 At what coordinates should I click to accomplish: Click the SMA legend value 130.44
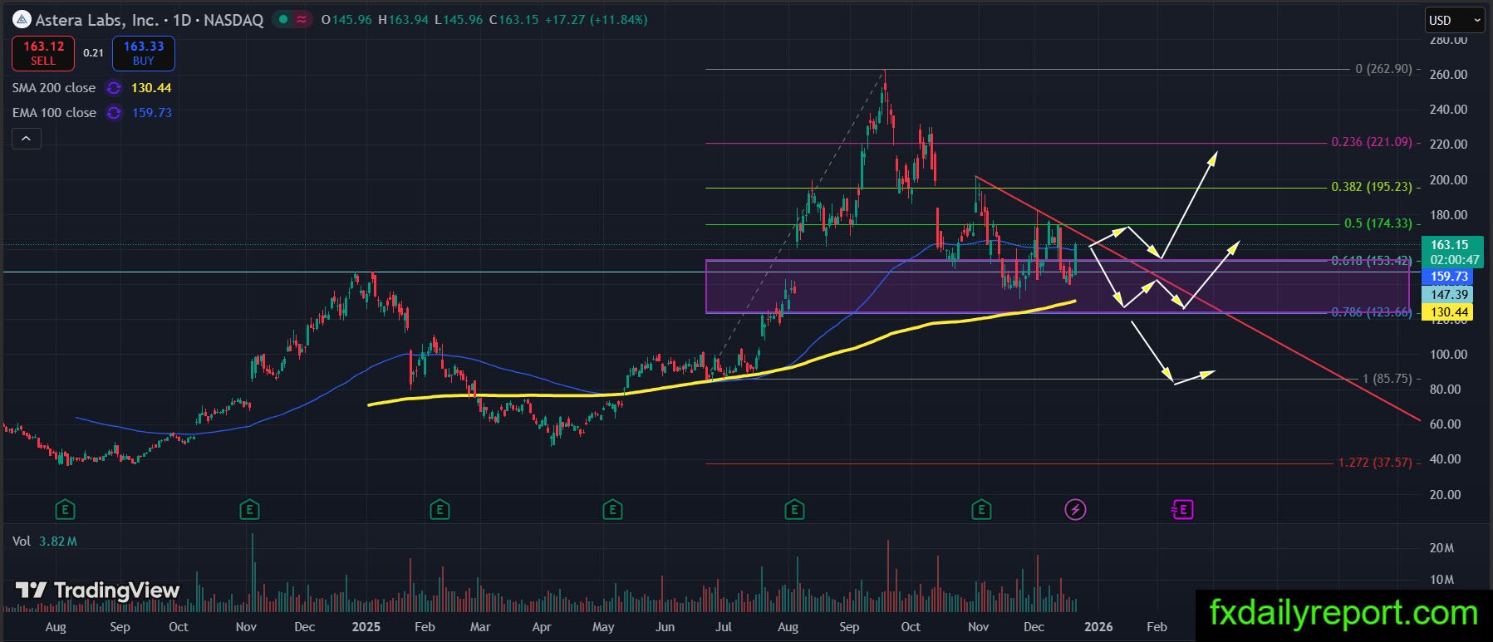151,88
